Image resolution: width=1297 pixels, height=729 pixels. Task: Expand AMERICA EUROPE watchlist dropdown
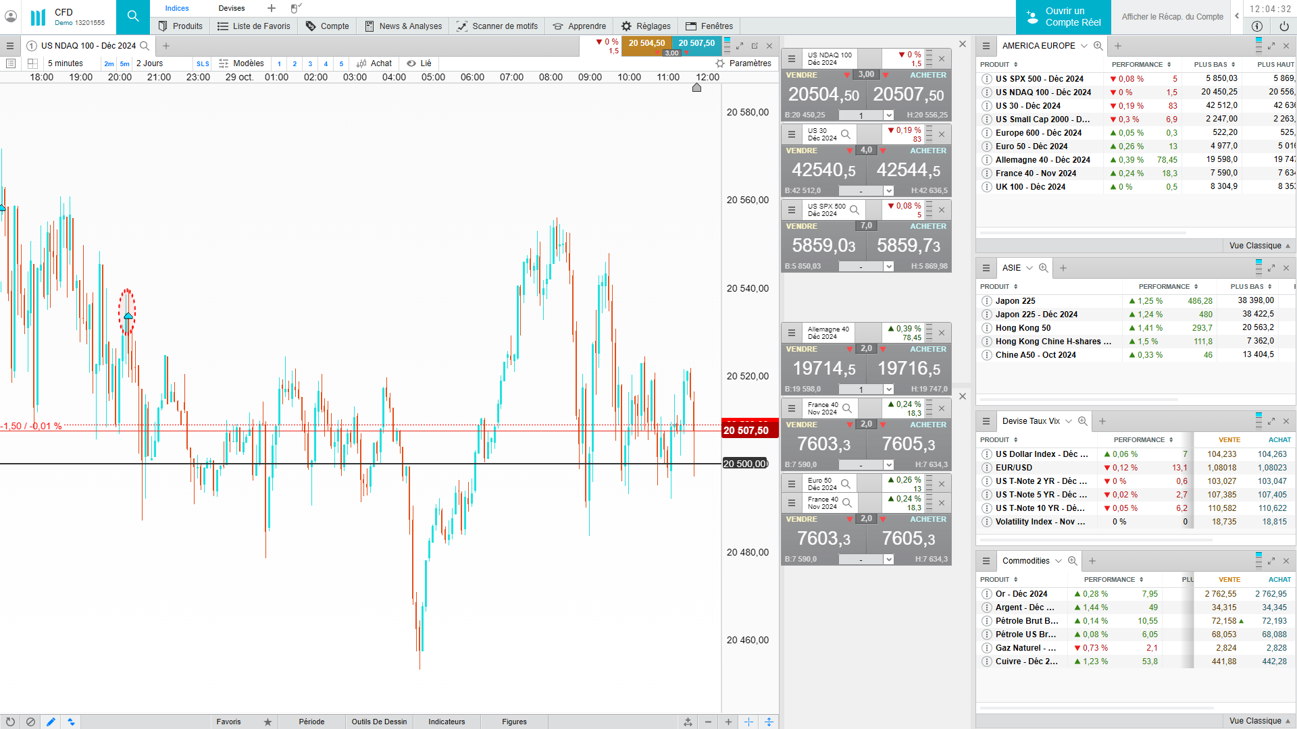click(x=1084, y=46)
